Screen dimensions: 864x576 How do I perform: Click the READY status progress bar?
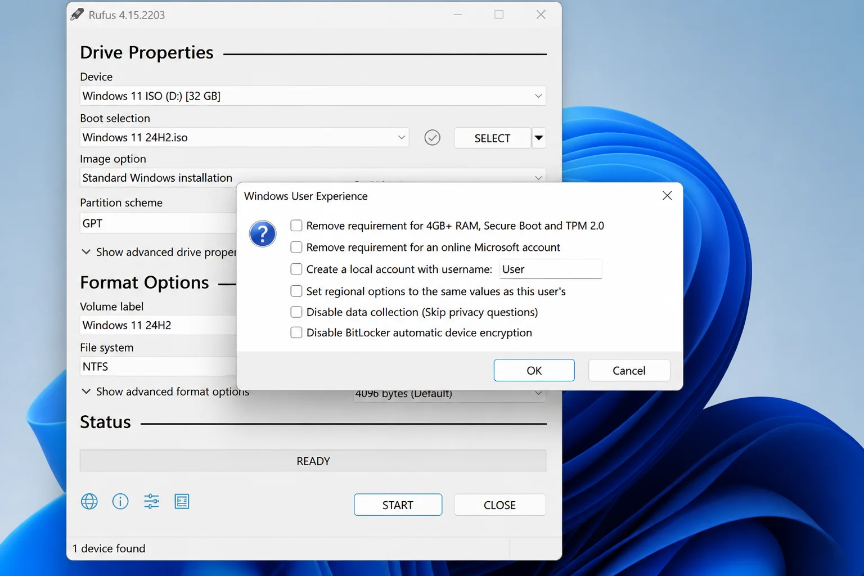coord(313,461)
